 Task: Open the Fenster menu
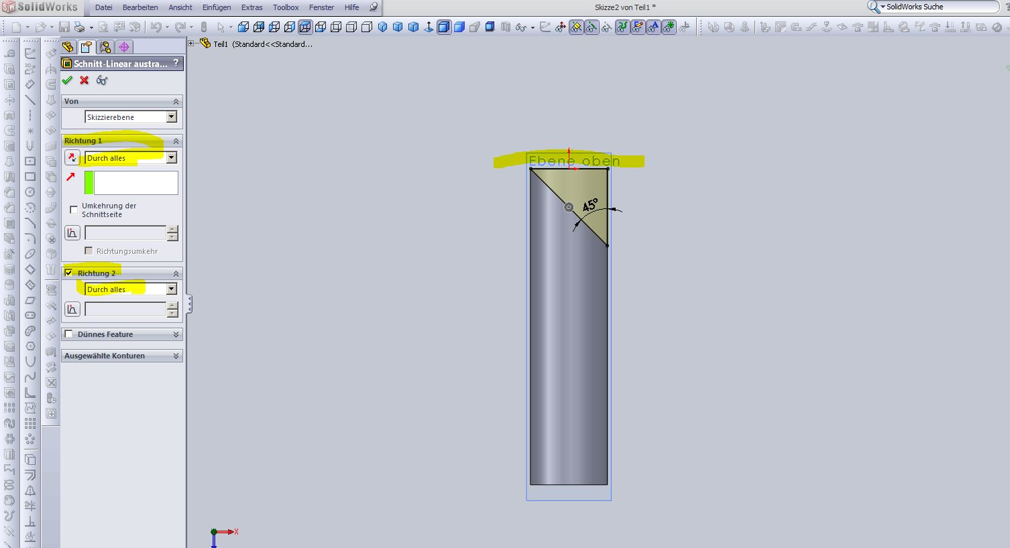[322, 7]
